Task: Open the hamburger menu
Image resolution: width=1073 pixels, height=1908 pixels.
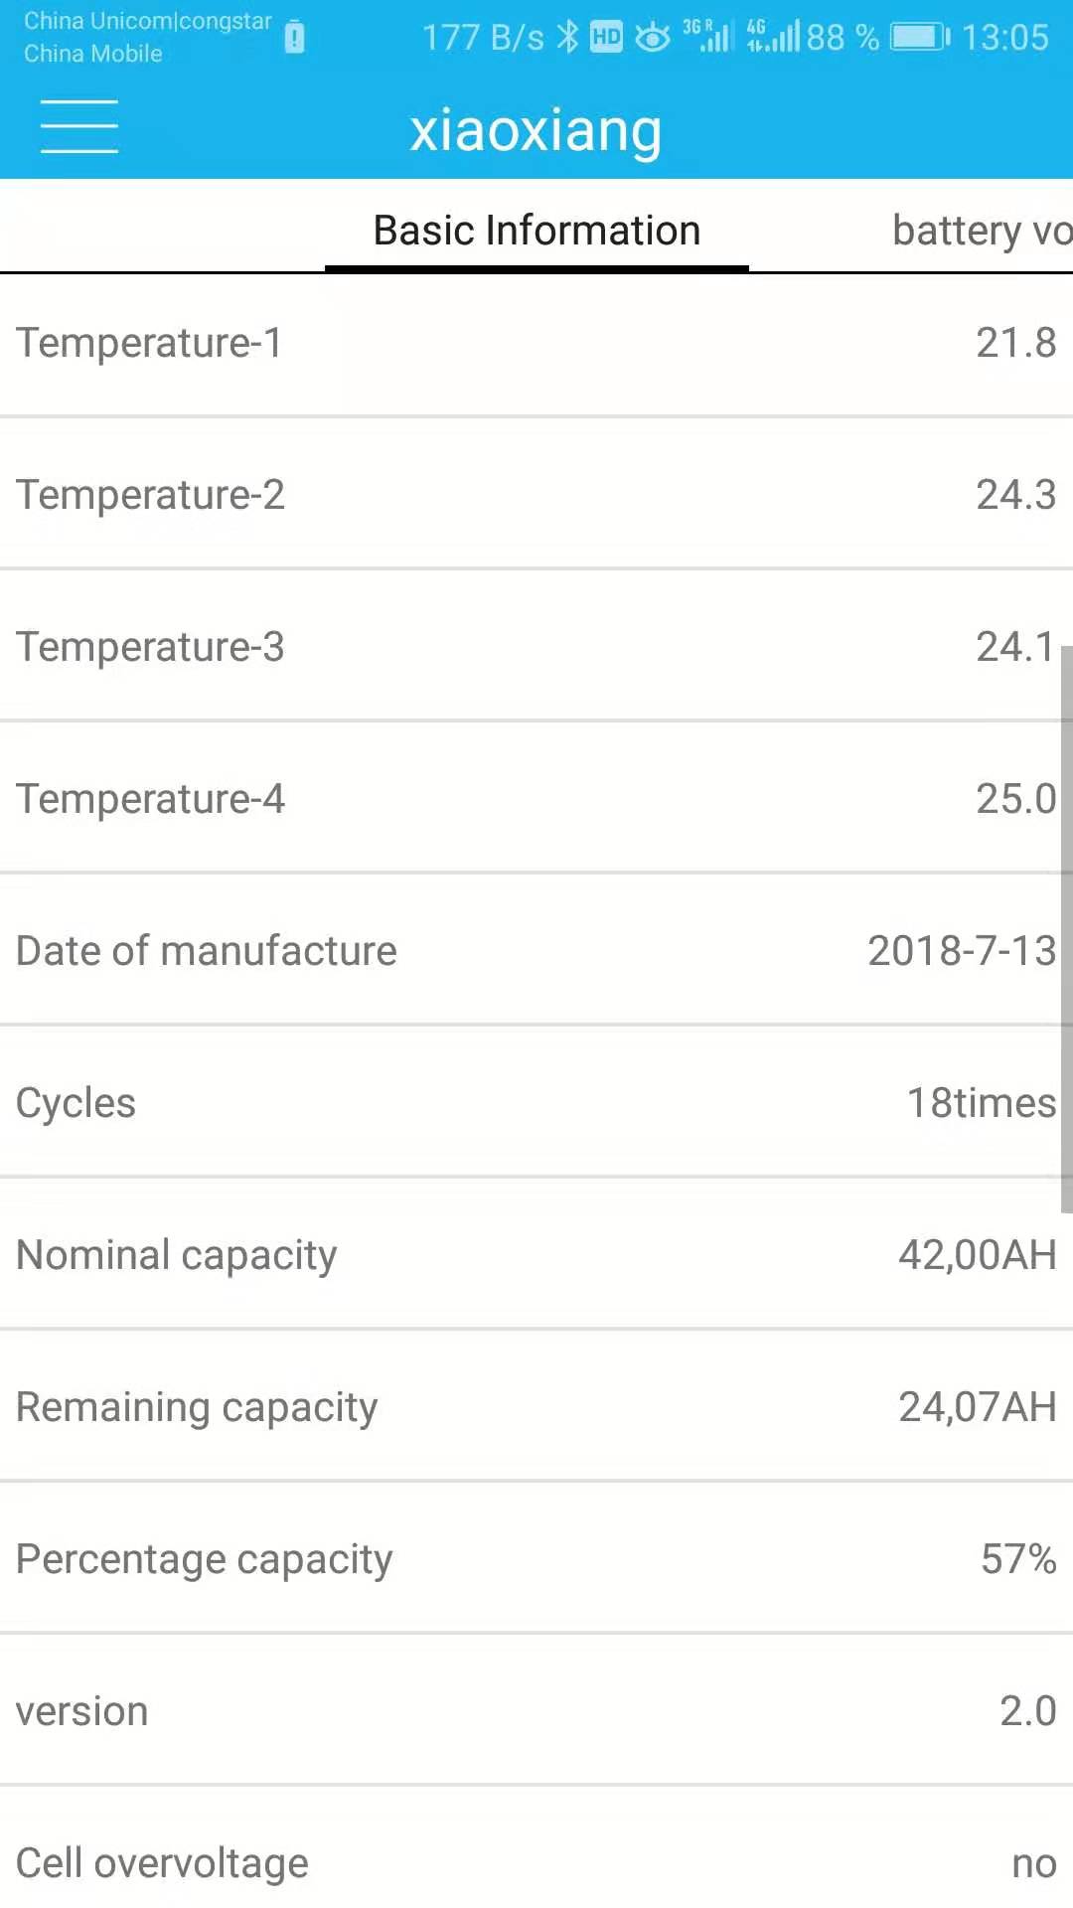Action: tap(78, 127)
